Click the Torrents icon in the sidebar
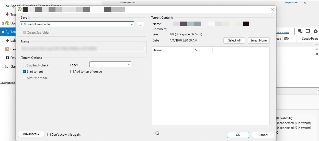 [x=7, y=32]
